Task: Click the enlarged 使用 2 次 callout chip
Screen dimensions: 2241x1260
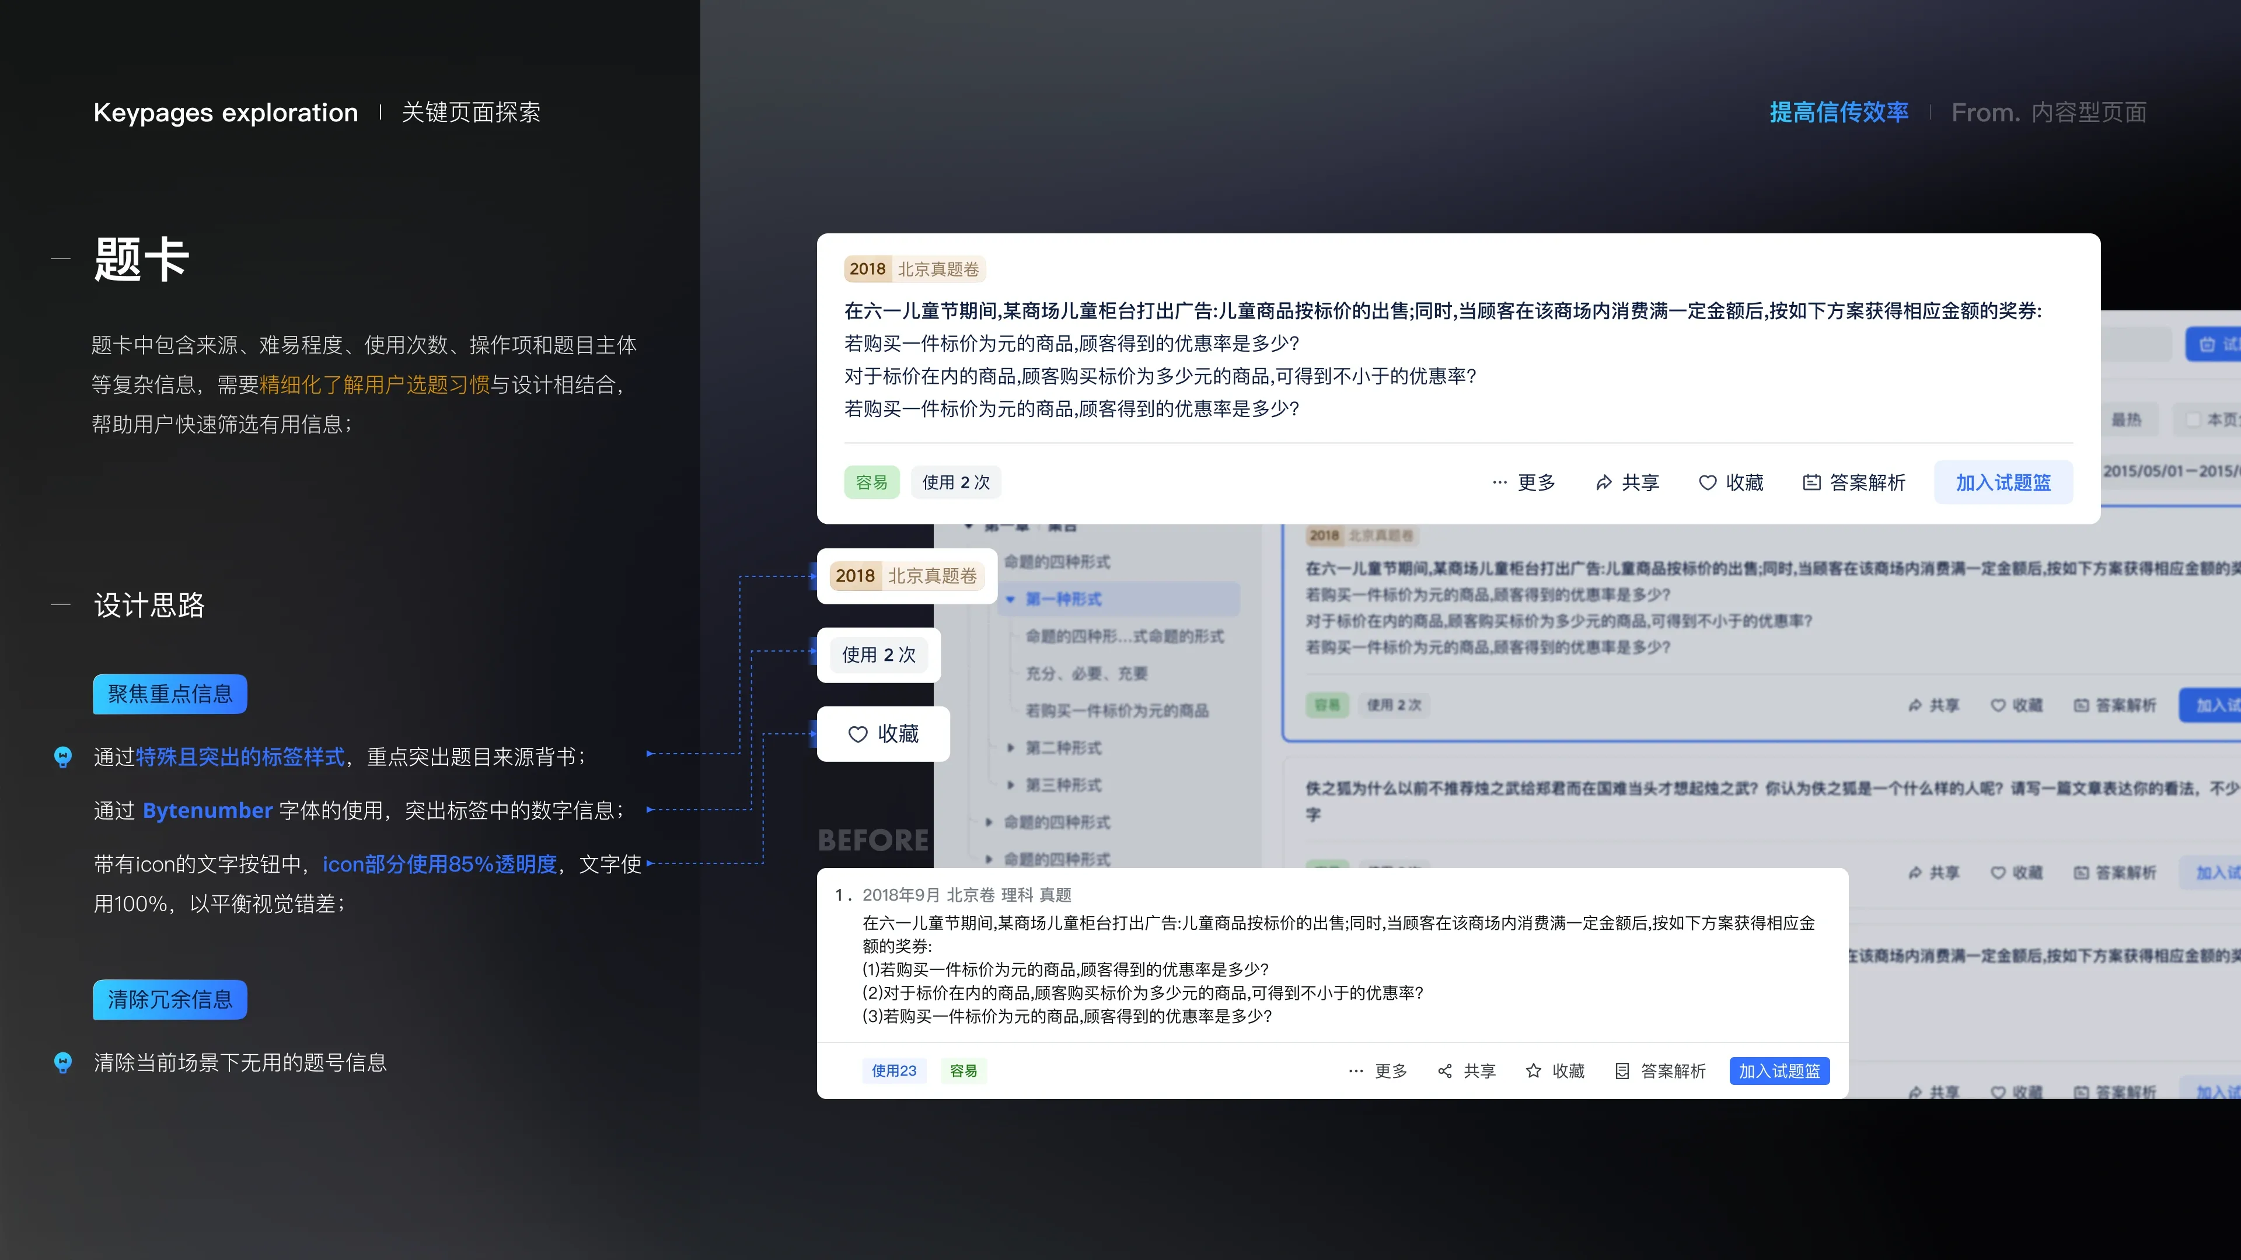Action: [x=879, y=654]
